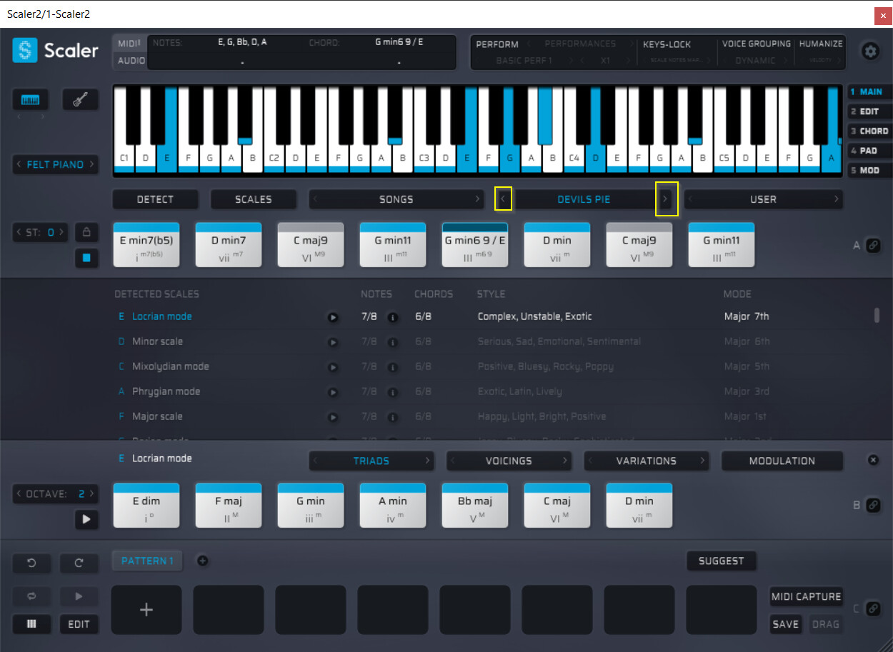The width and height of the screenshot is (893, 652).
Task: Open the USER chord sets dropdown
Action: point(763,199)
